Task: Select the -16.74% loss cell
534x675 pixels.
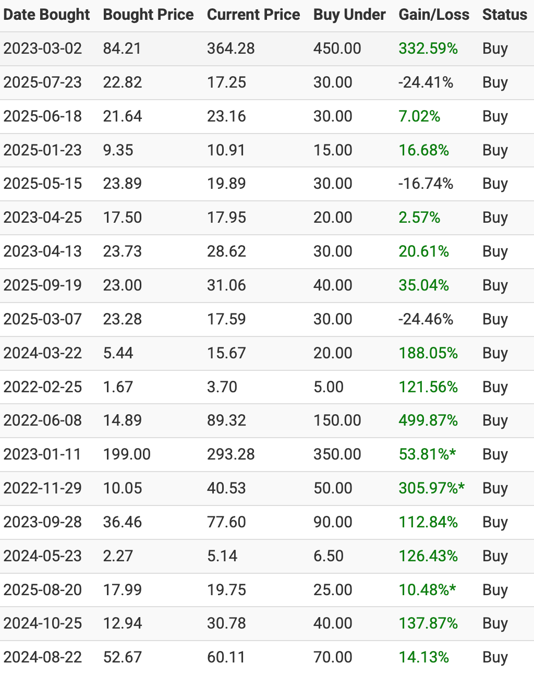Action: click(426, 184)
